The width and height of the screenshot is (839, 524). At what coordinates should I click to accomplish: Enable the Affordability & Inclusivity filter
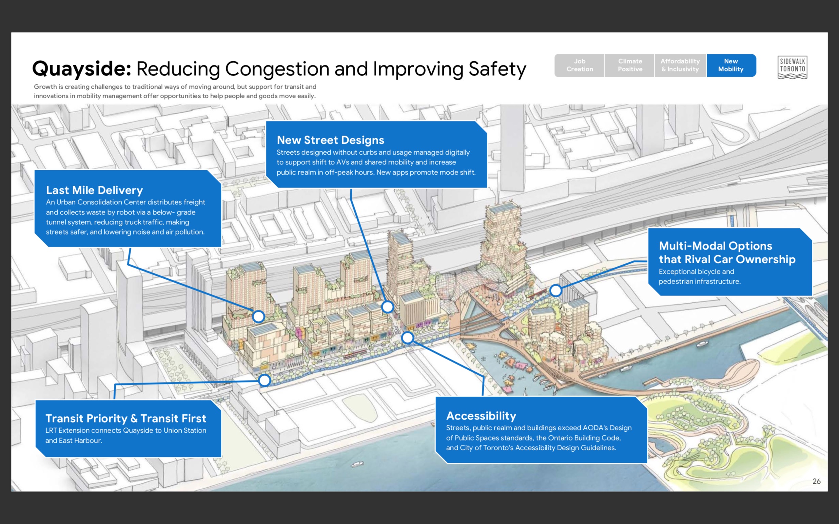(680, 65)
